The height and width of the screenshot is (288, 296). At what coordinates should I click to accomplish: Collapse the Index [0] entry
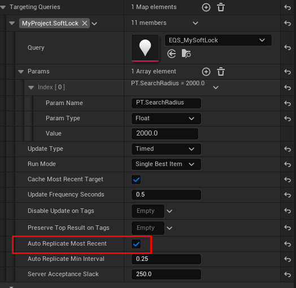(31, 88)
